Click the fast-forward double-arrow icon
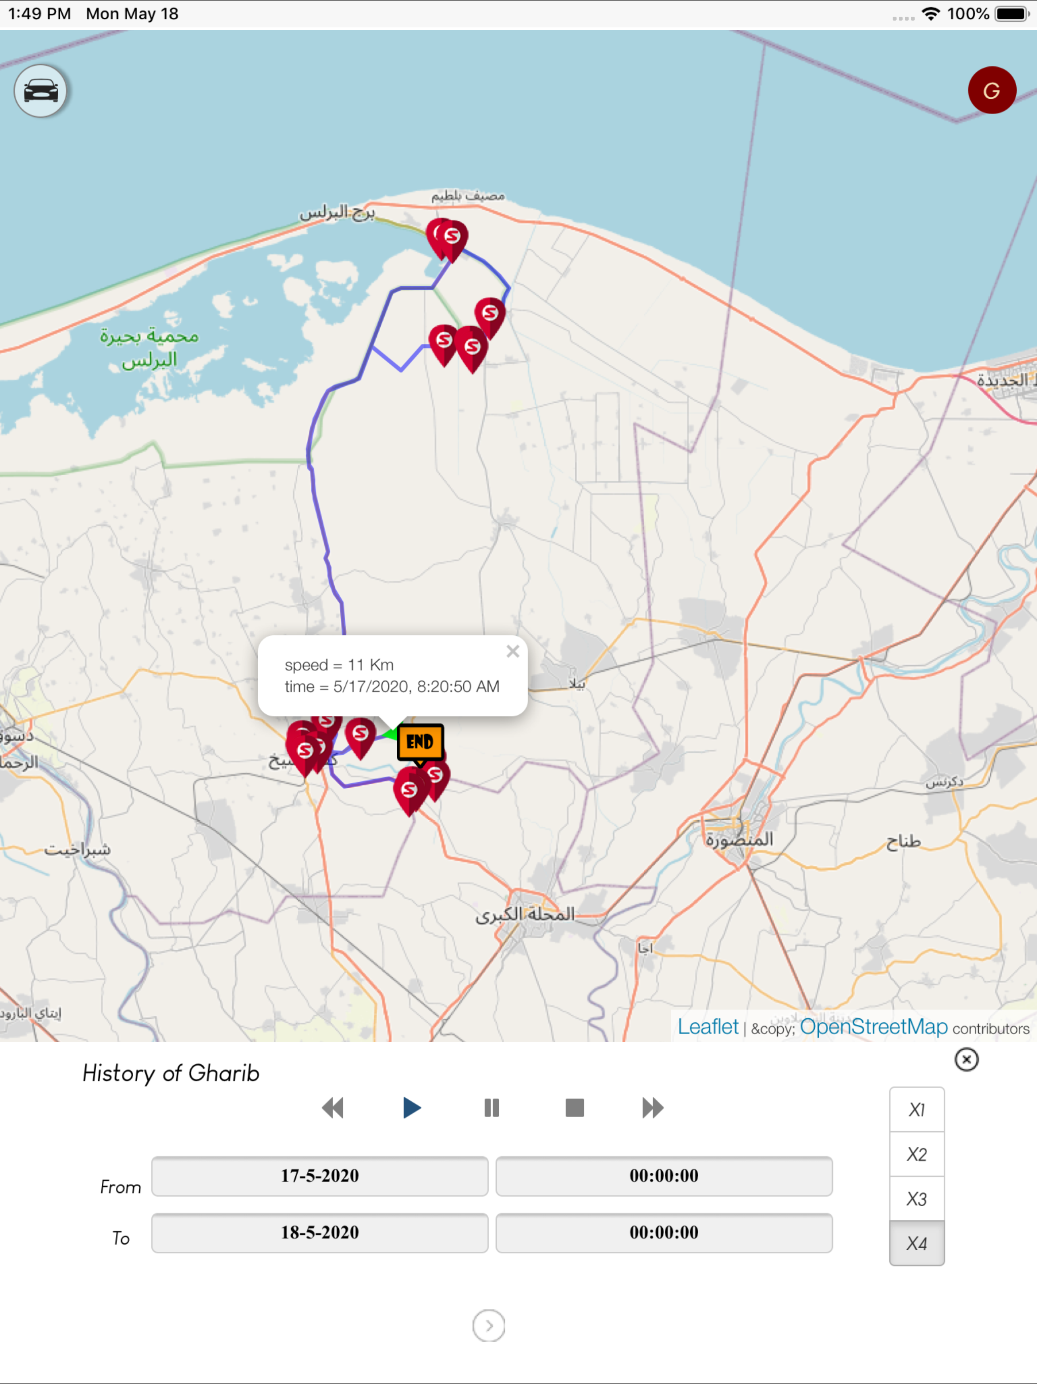1037x1384 pixels. (x=652, y=1107)
